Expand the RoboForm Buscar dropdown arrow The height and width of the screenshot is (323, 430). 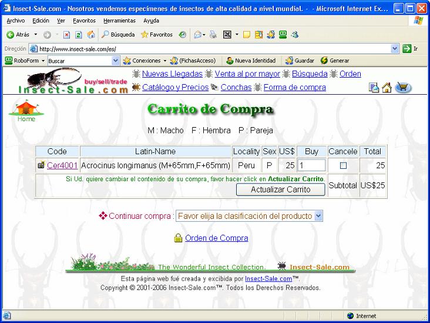point(116,61)
